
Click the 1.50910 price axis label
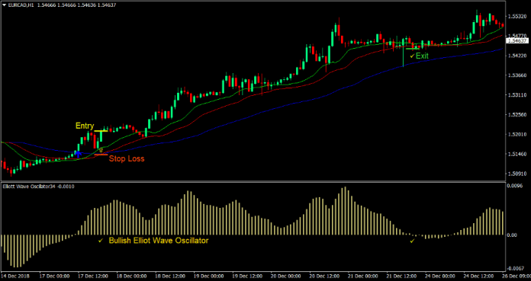tap(518, 174)
